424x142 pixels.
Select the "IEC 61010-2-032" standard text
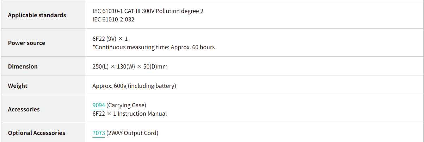113,19
